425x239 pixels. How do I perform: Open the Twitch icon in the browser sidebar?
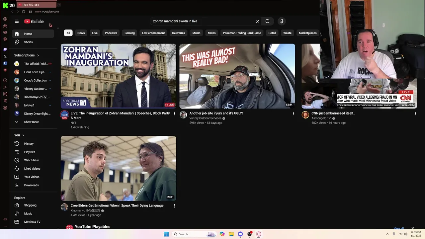point(5,49)
